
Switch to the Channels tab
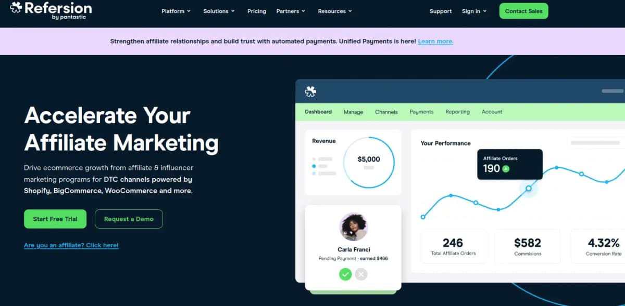click(x=386, y=112)
